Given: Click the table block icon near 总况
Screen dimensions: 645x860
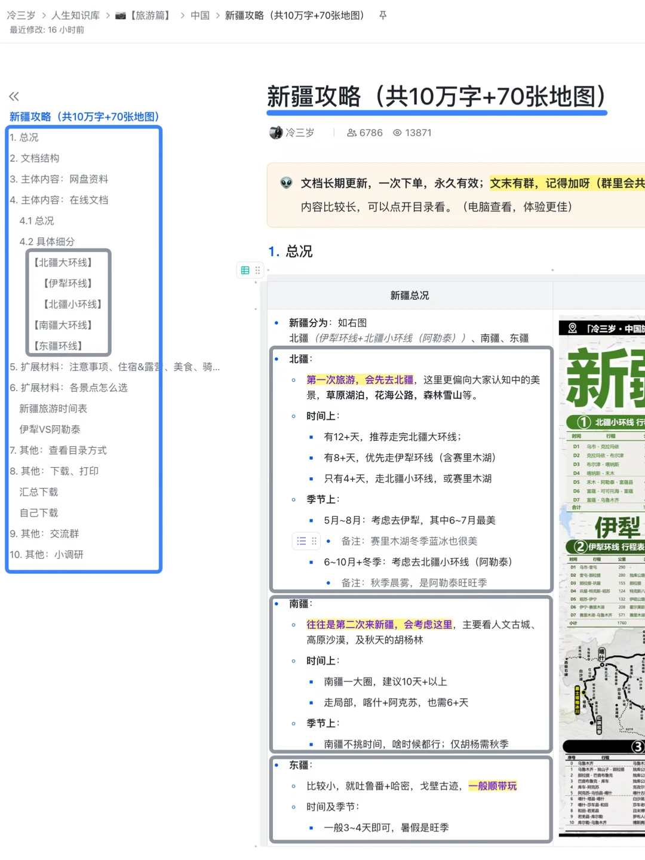Looking at the screenshot, I should (245, 271).
